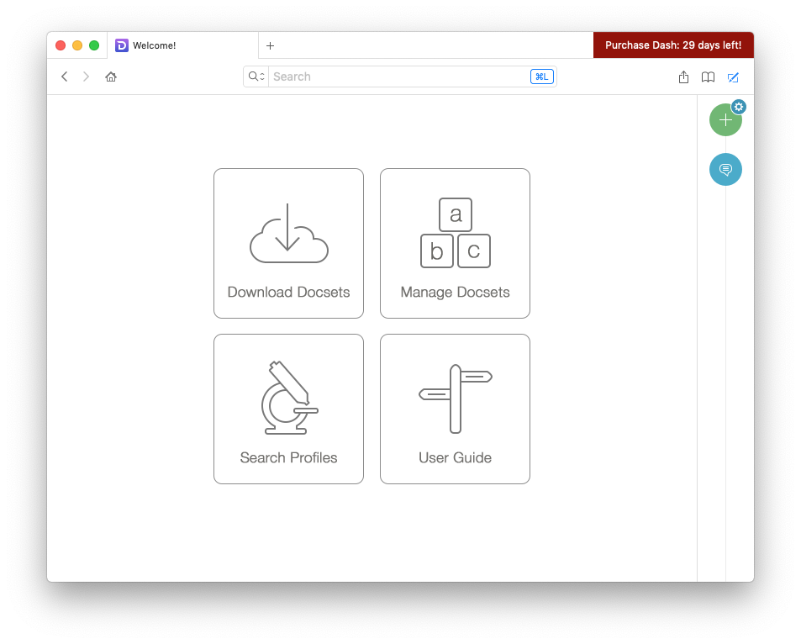This screenshot has height=644, width=801.
Task: Open User Guide tile
Action: [456, 409]
